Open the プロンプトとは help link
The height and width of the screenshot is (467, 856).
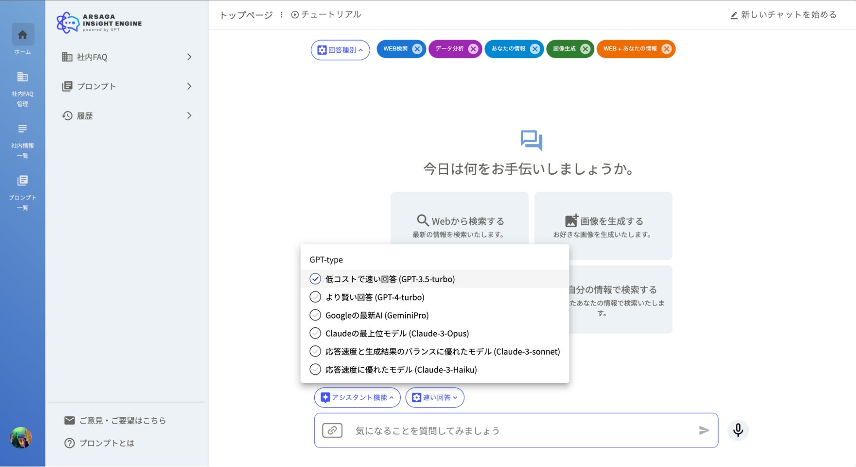point(99,443)
